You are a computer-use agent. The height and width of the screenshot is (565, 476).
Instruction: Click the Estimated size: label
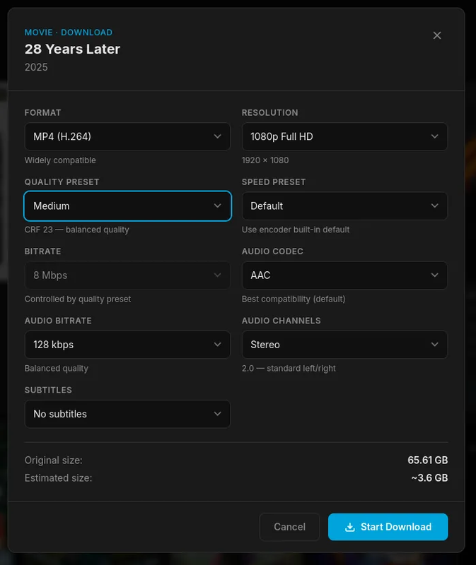click(59, 478)
